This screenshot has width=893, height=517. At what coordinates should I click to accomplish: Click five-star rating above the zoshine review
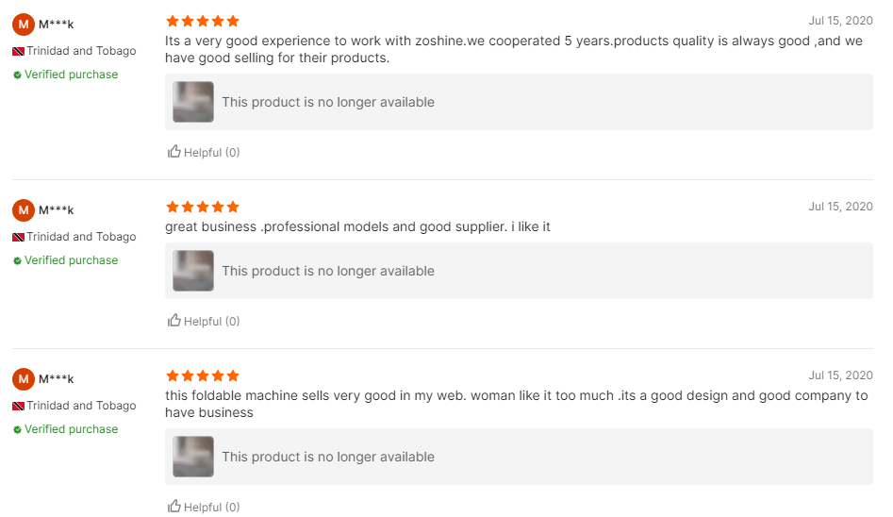coord(202,21)
